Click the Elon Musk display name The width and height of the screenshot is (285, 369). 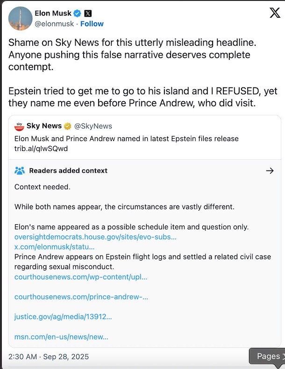53,13
